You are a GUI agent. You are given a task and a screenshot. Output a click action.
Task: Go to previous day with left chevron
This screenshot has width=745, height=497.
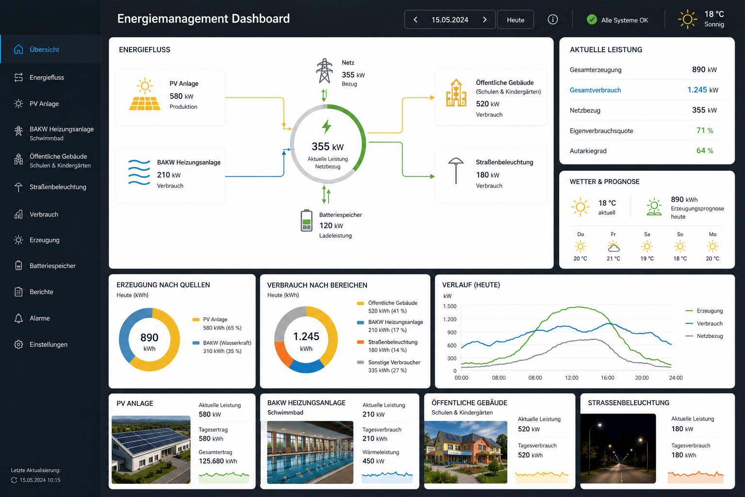coord(416,20)
